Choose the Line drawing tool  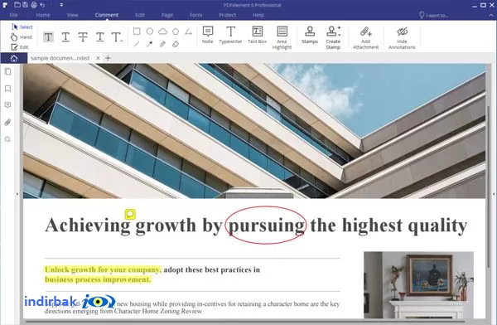click(137, 44)
